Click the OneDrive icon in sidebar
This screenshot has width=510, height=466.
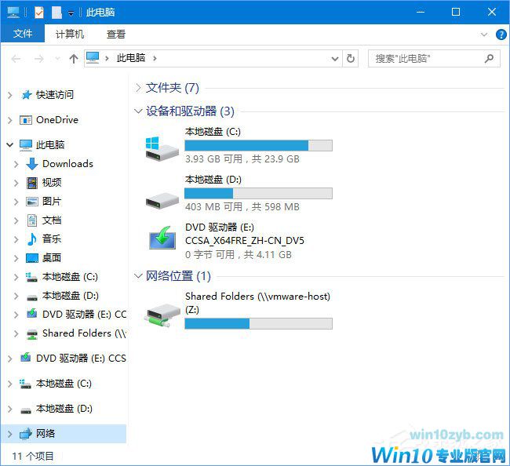point(26,120)
